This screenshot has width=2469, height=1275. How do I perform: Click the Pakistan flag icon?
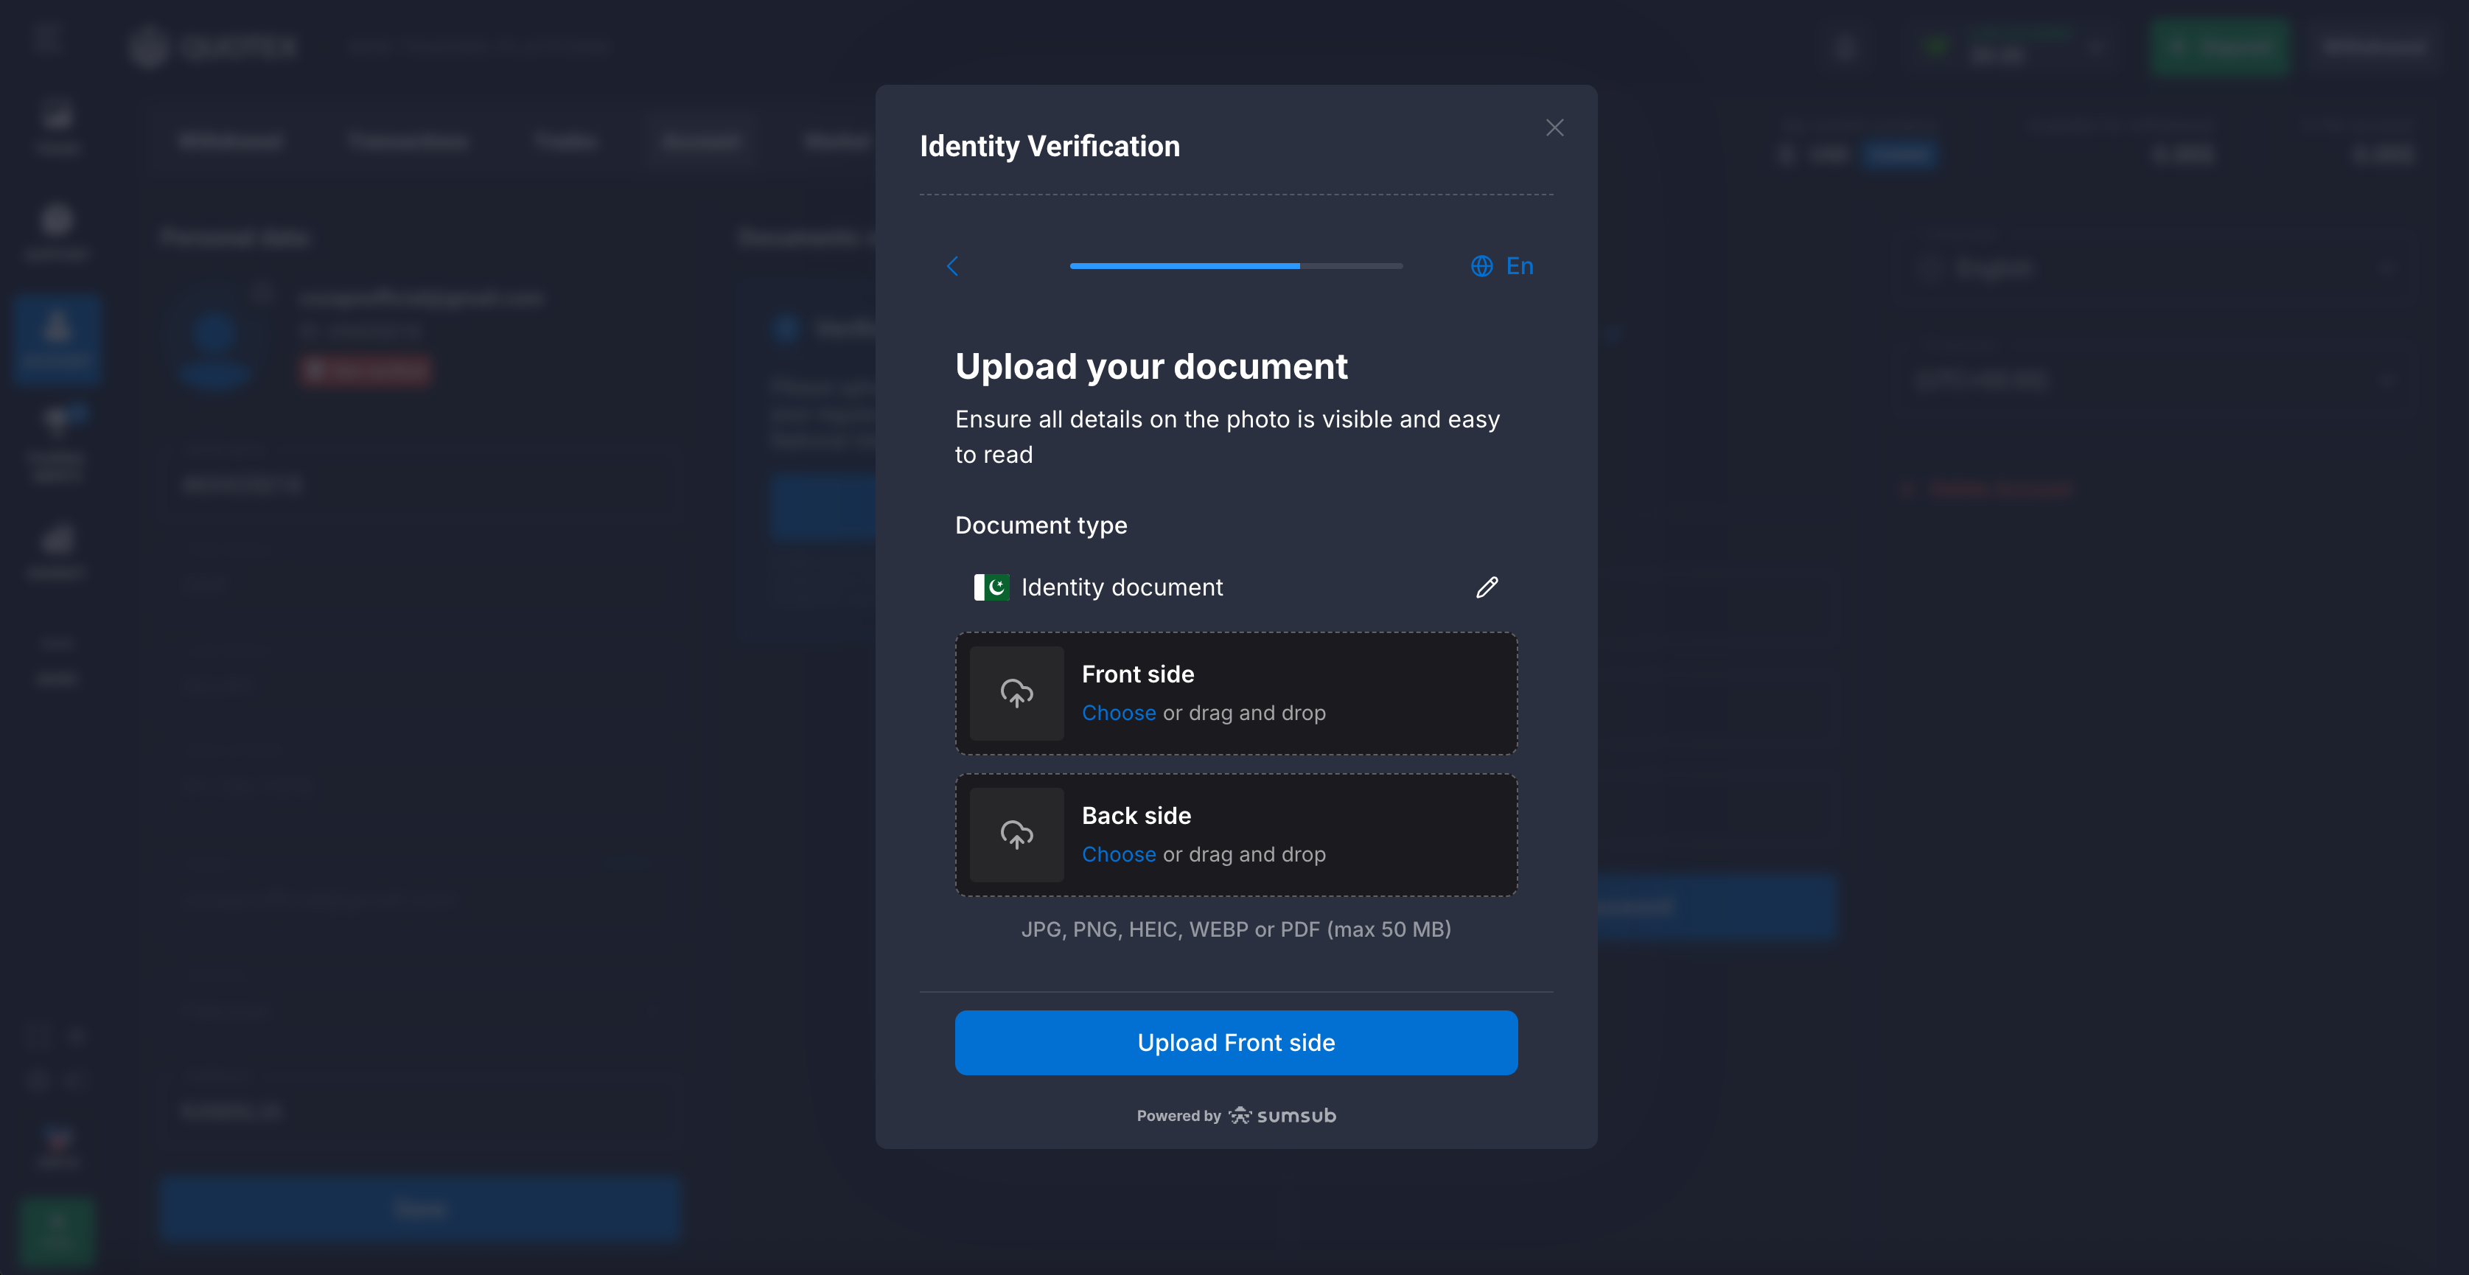[x=991, y=587]
